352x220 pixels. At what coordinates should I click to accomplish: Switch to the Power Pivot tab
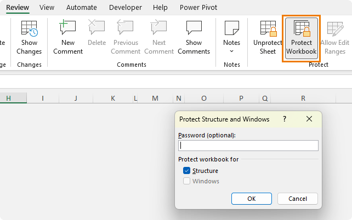click(198, 8)
